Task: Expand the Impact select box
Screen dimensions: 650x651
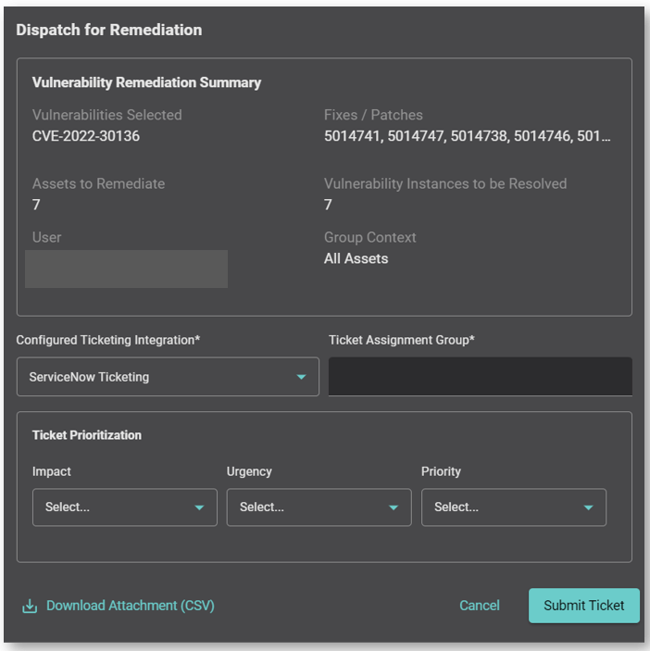Action: 124,507
